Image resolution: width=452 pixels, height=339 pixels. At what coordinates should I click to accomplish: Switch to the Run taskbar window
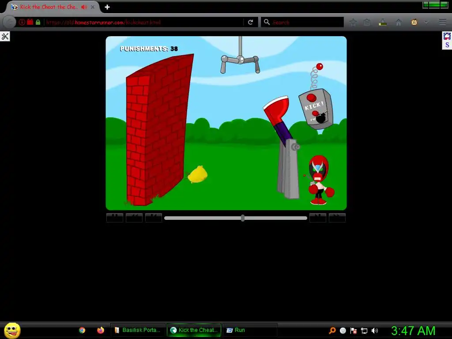click(x=250, y=330)
